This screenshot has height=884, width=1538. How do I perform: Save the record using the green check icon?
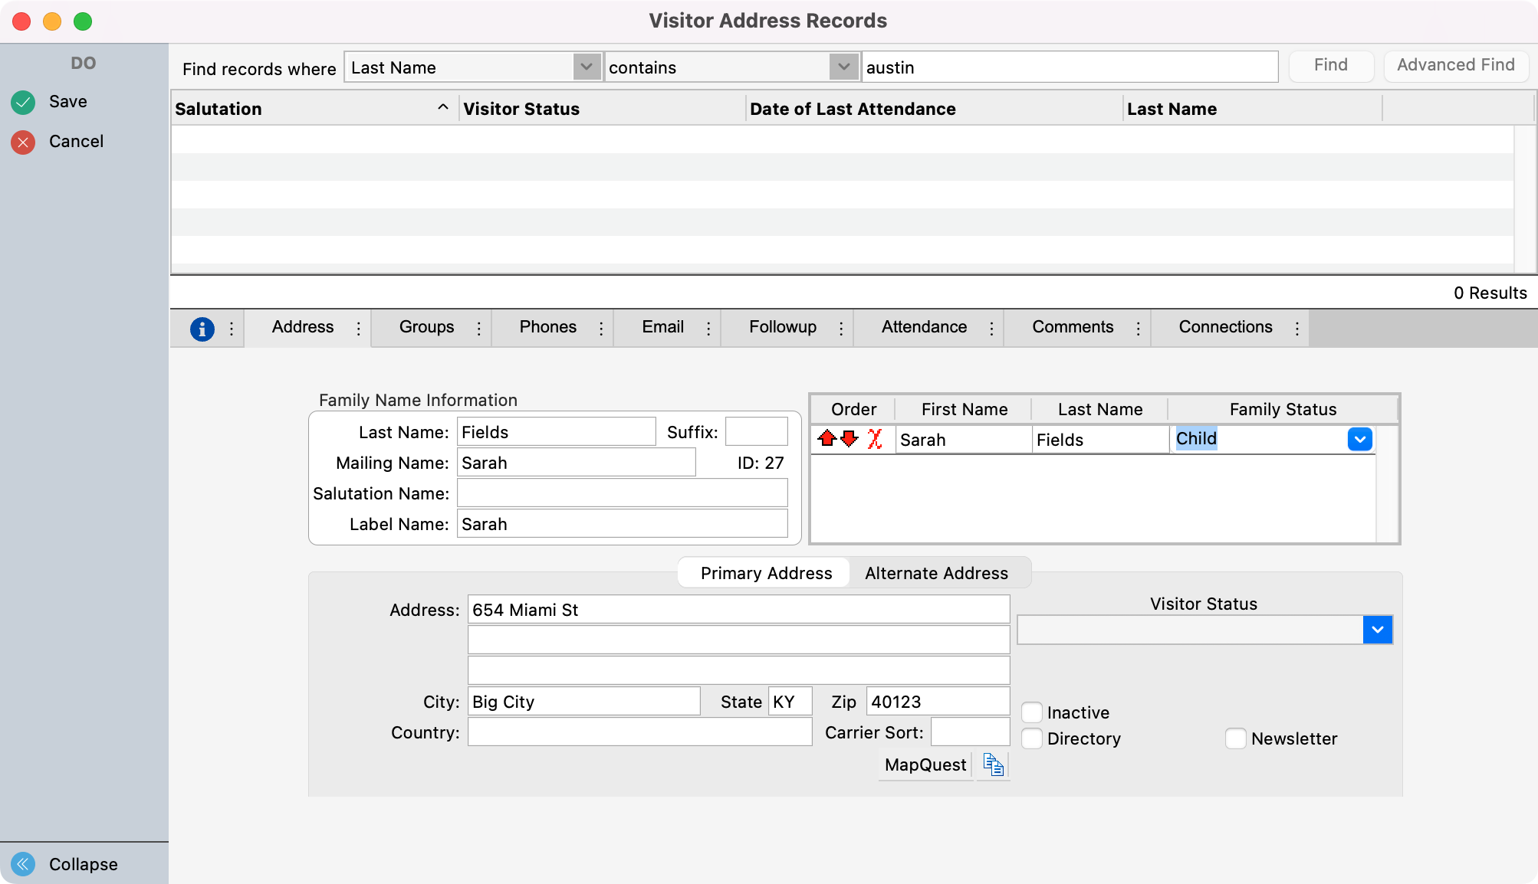point(23,102)
